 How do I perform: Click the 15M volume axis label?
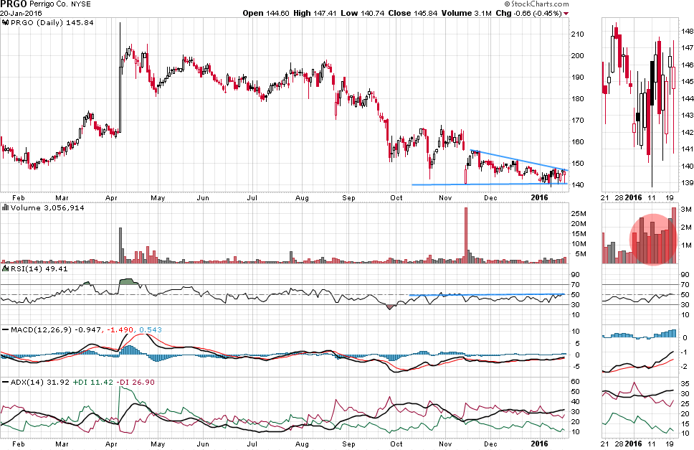[579, 234]
